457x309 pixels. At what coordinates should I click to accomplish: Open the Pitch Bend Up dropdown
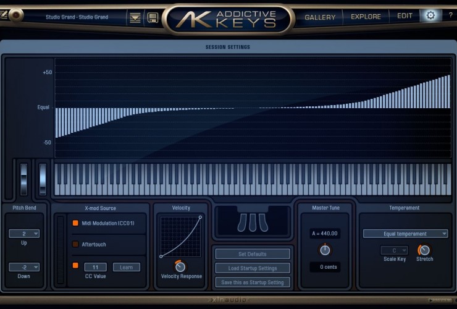24,234
